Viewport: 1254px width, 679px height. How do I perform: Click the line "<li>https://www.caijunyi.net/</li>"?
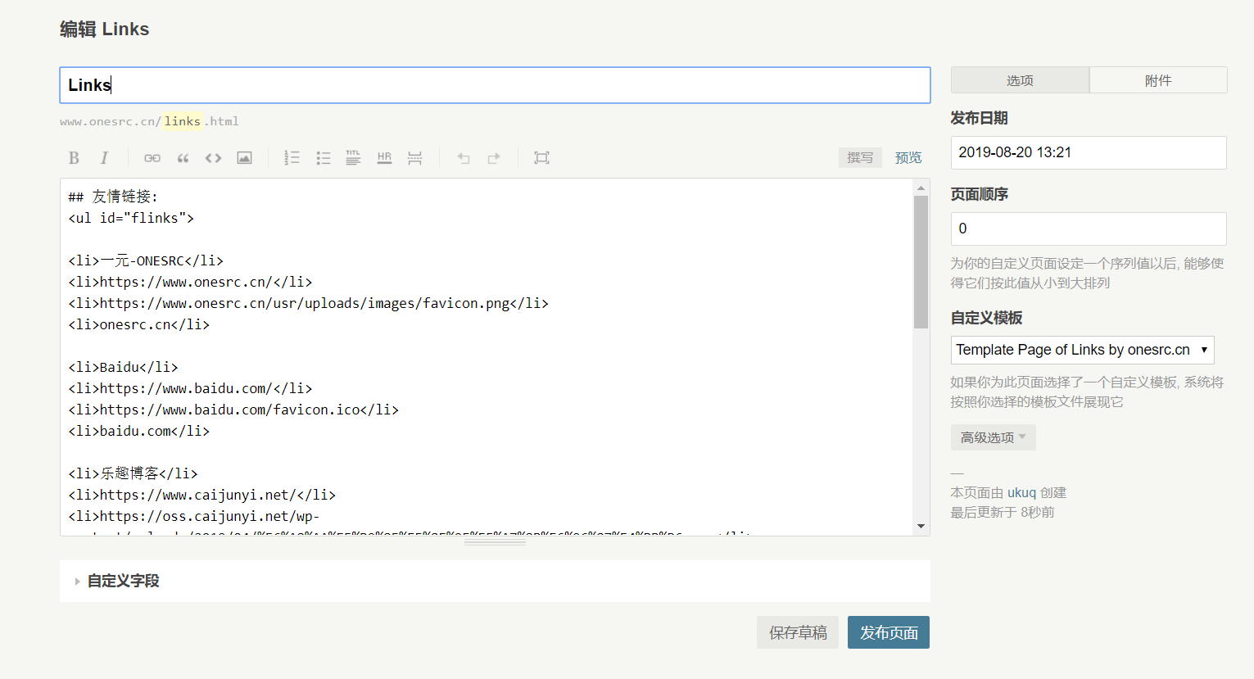pyautogui.click(x=201, y=495)
